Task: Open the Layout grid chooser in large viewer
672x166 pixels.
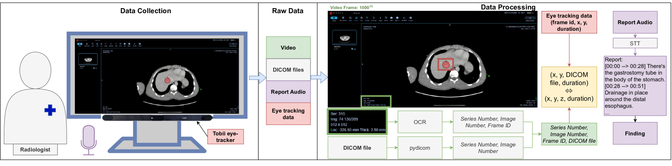Action: pos(410,18)
